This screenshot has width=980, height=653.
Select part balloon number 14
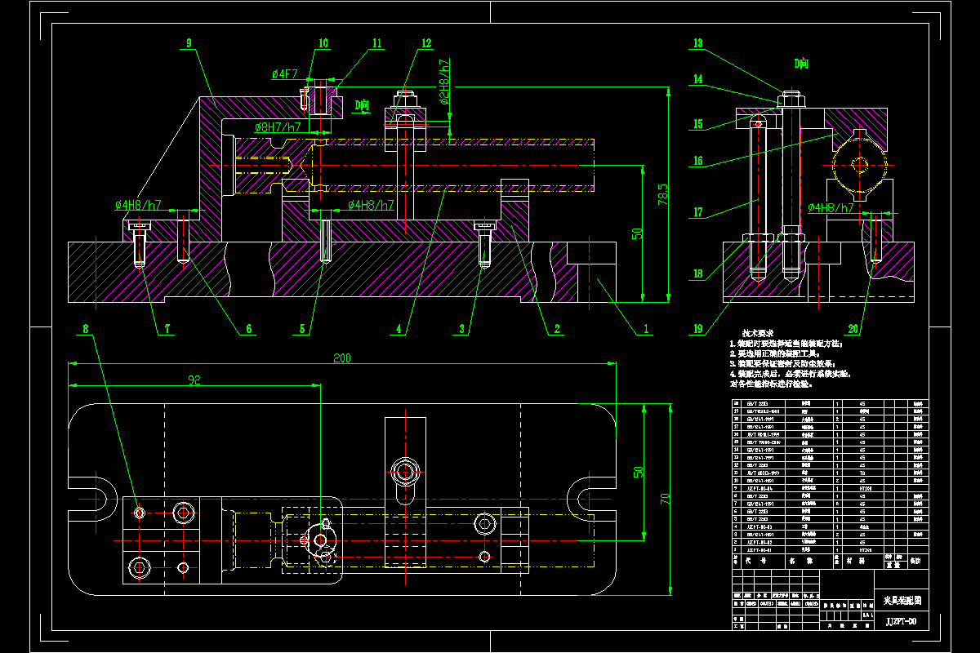pos(697,80)
